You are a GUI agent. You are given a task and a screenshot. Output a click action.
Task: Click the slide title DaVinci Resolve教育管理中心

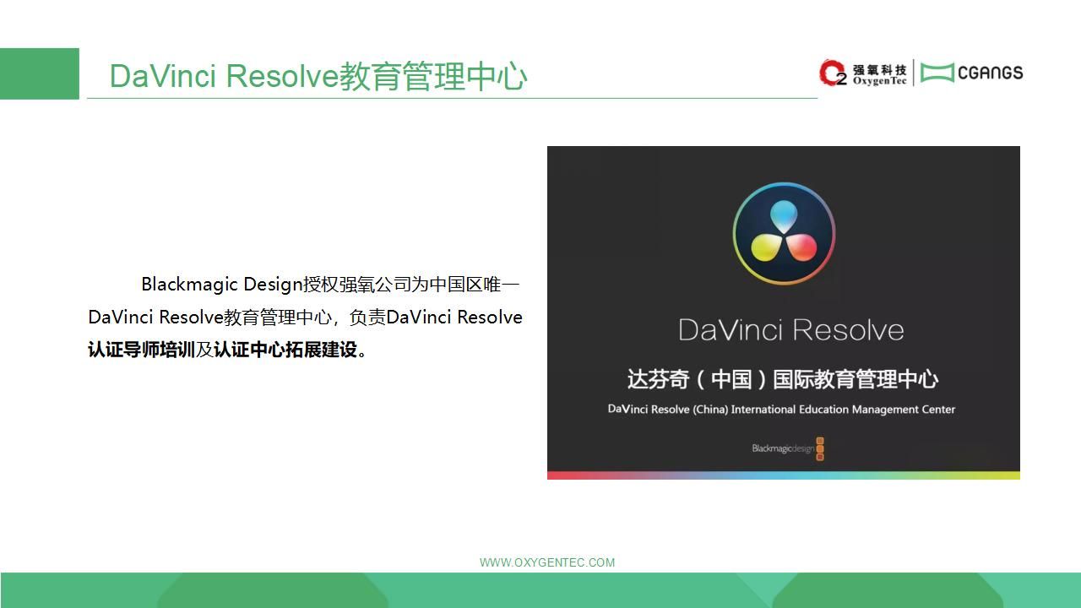pyautogui.click(x=318, y=76)
